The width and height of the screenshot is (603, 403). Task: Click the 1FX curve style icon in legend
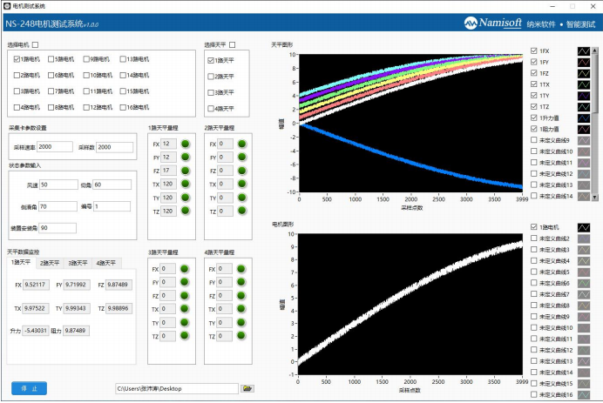tap(584, 52)
